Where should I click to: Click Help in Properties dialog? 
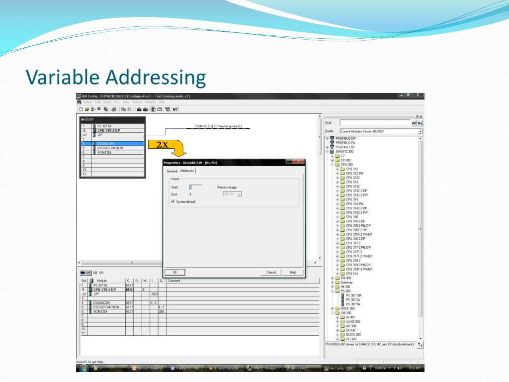(293, 273)
